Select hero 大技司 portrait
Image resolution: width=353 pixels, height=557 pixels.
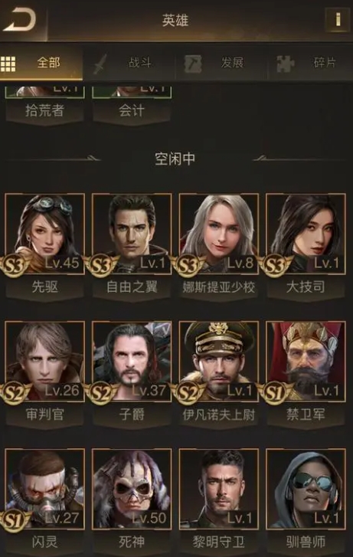point(306,234)
